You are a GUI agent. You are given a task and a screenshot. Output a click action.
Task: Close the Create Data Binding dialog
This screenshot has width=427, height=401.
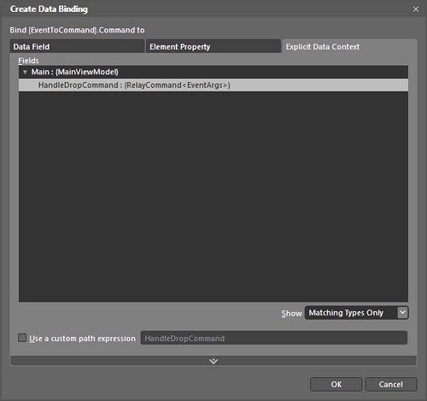[416, 9]
